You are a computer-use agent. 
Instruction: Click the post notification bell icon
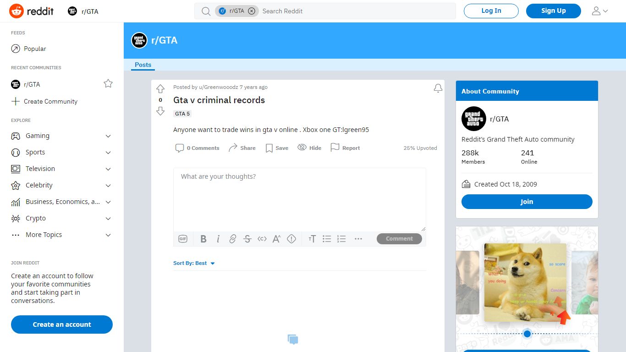[438, 88]
